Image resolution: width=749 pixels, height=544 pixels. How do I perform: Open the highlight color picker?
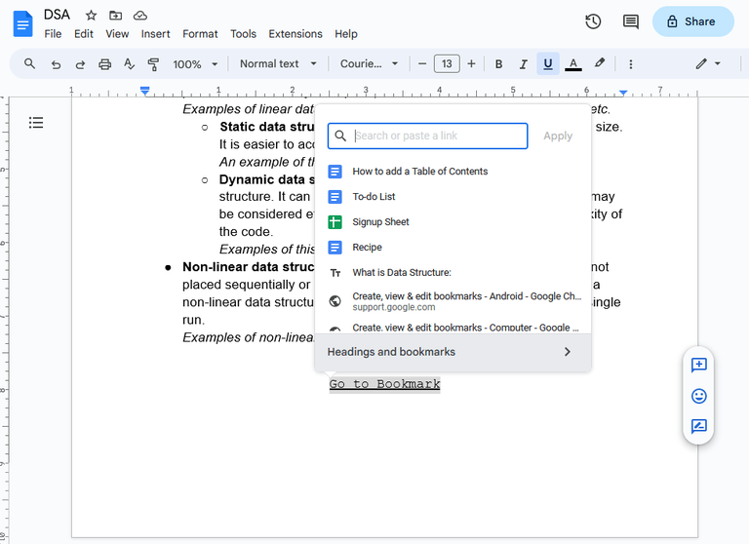tap(600, 63)
